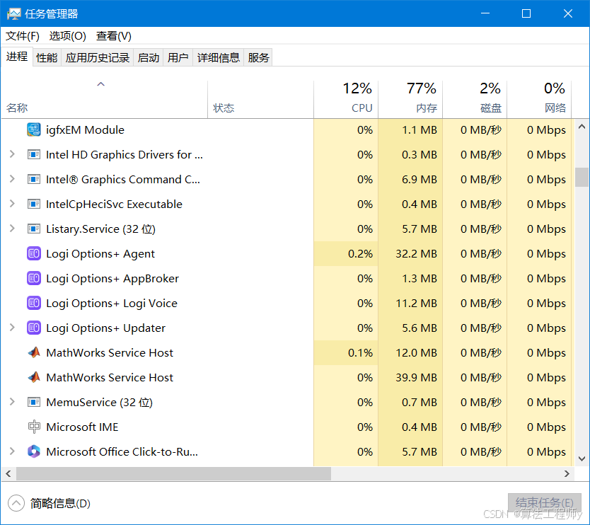Click the horizontal scrollbar left arrow
Image resolution: width=590 pixels, height=525 pixels.
click(8, 474)
